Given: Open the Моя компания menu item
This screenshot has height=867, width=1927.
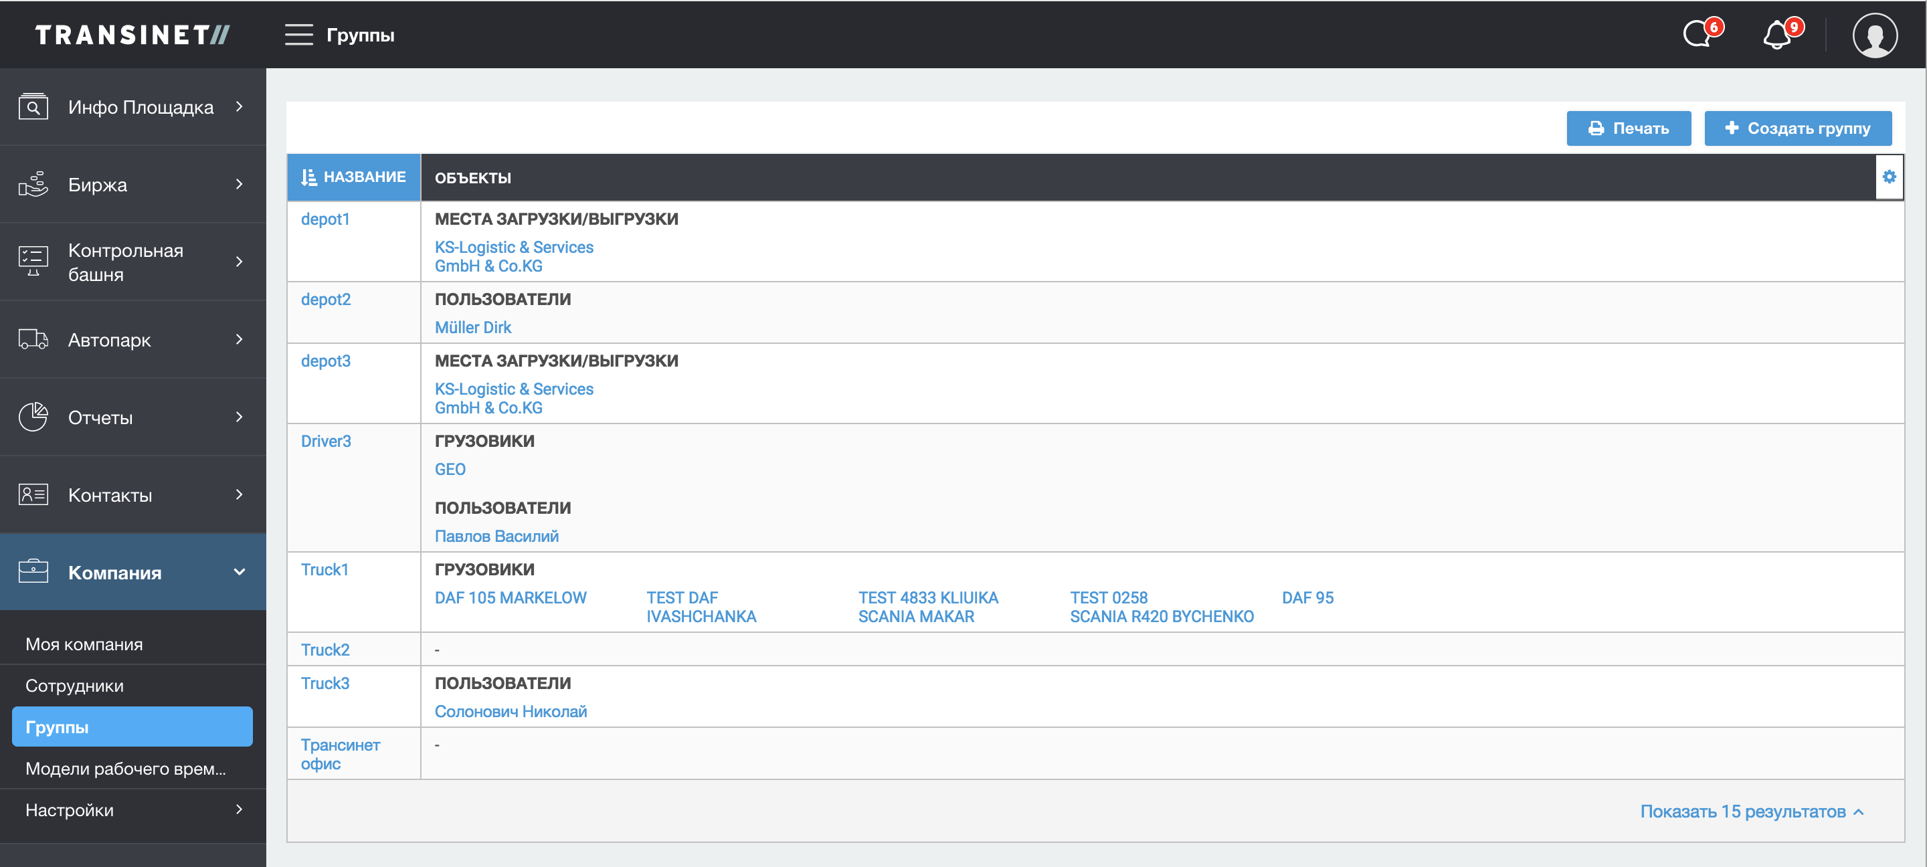Looking at the screenshot, I should [84, 644].
